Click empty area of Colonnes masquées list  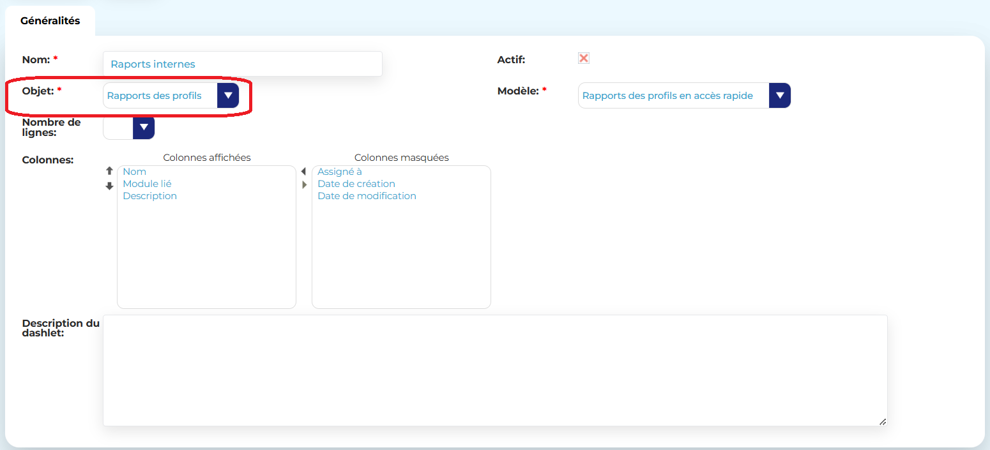[401, 255]
